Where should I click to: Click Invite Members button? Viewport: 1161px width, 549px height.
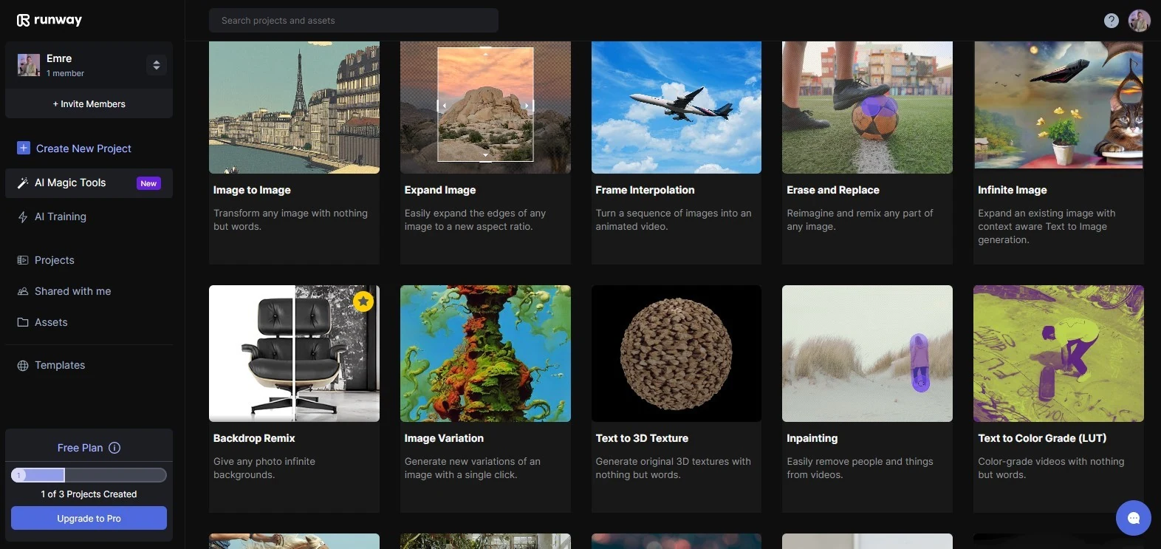click(89, 104)
